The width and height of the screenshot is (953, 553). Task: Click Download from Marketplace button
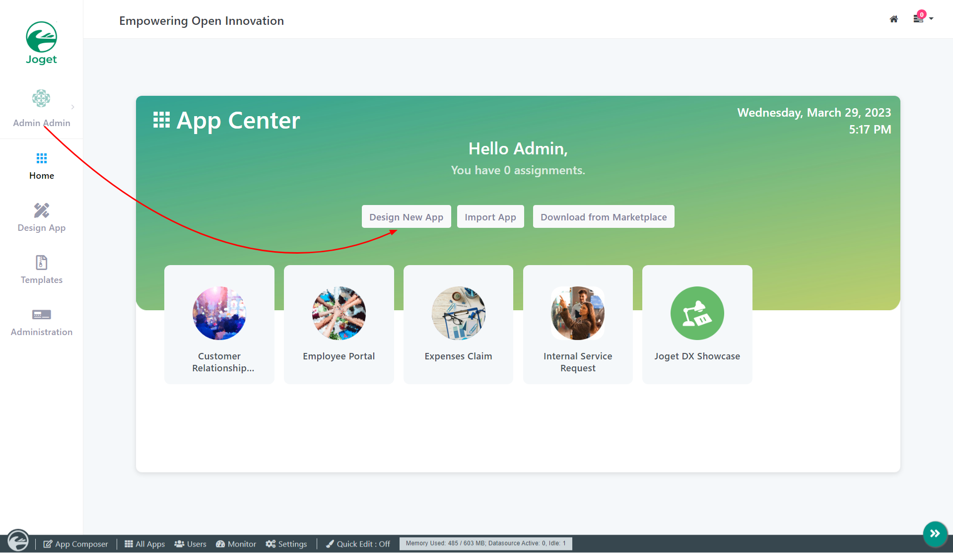pos(603,217)
